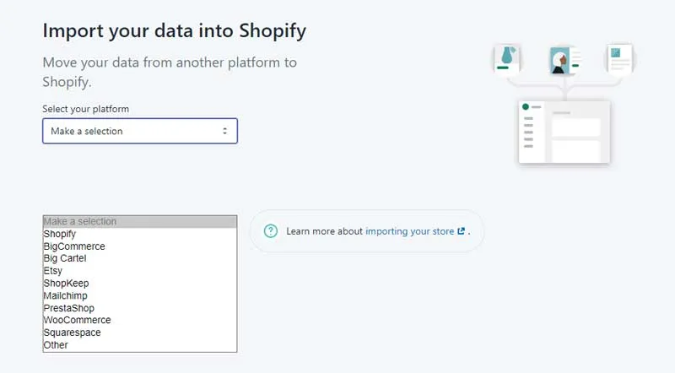675x373 pixels.
Task: Click the up-down arrows in platform select
Action: point(224,131)
